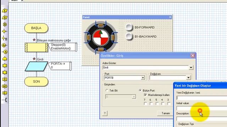Check mask bit 7 checkbox

[x=145, y=103]
